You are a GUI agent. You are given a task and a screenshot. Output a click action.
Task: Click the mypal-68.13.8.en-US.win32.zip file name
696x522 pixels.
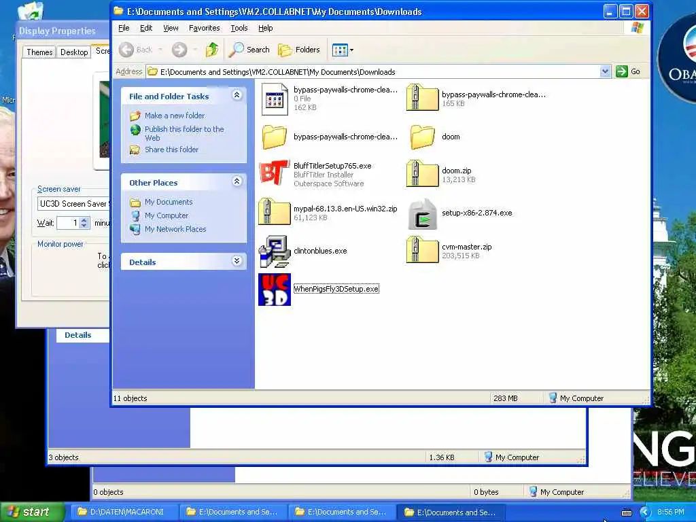tap(345, 209)
